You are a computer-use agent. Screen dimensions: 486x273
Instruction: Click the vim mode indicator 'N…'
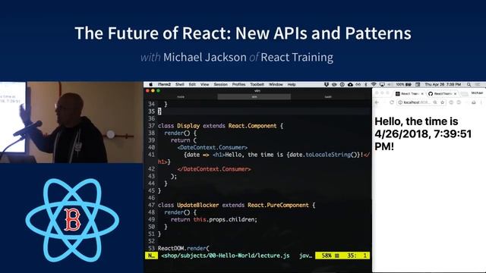point(151,256)
